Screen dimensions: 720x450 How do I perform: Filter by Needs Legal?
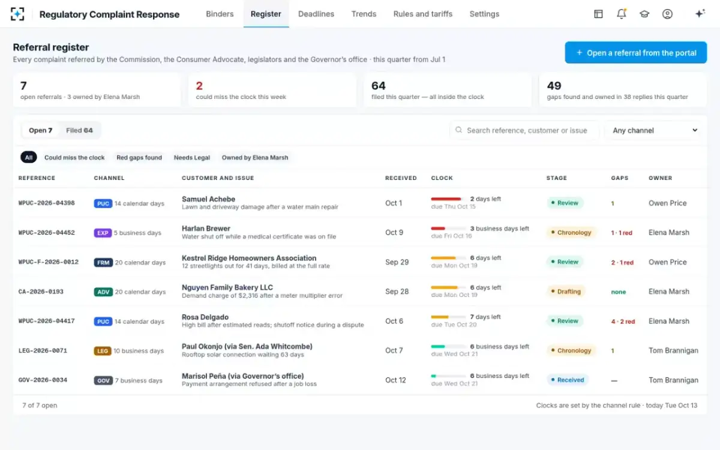coord(192,157)
